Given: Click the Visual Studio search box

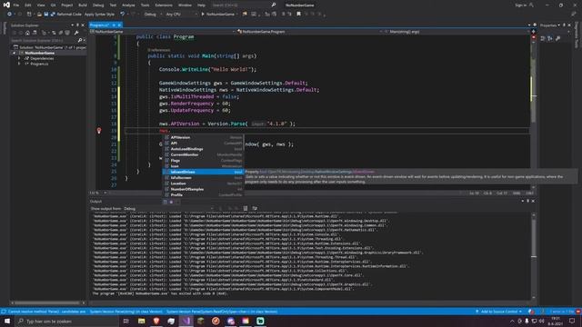Looking at the screenshot, I should 244,5.
